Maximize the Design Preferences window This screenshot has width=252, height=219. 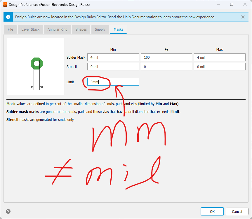pyautogui.click(x=232, y=5)
